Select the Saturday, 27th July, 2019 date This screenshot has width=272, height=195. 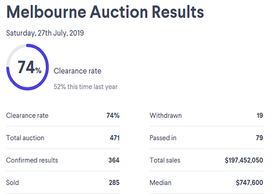click(45, 33)
